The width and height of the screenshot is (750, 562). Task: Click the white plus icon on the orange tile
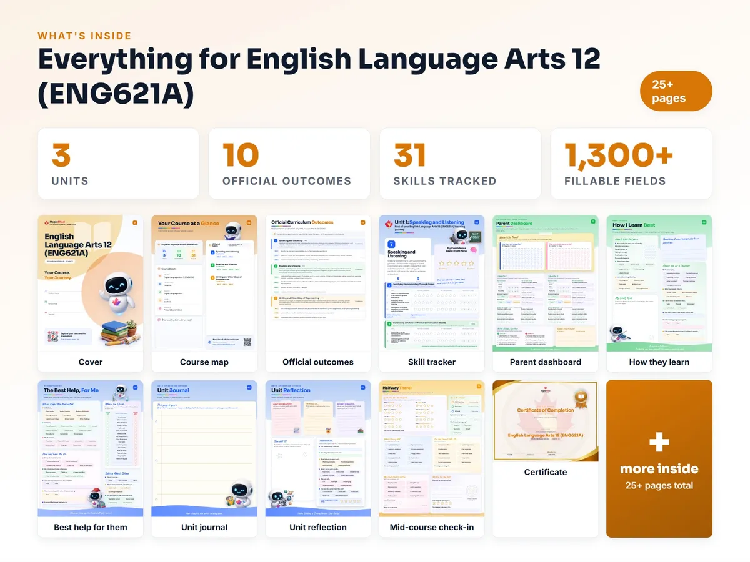click(659, 443)
